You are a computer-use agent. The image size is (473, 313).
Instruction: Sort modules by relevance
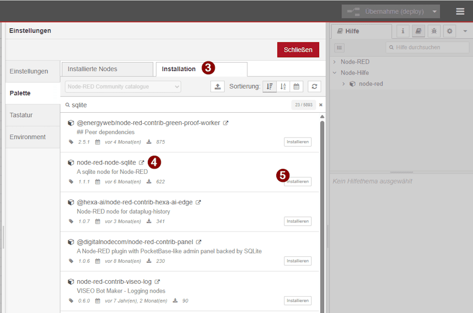[269, 86]
